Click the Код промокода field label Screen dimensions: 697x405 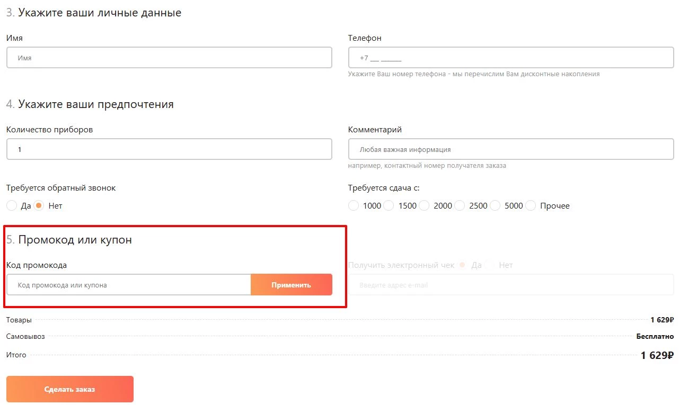[37, 265]
